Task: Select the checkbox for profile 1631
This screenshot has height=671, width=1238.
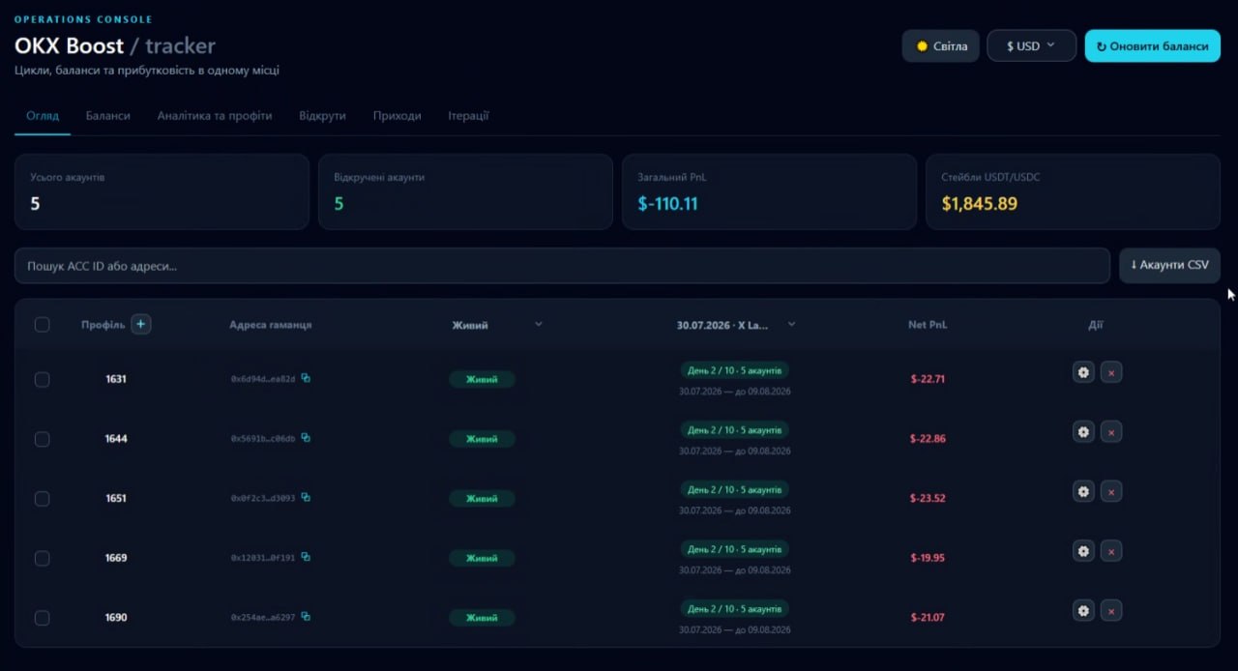Action: 43,379
